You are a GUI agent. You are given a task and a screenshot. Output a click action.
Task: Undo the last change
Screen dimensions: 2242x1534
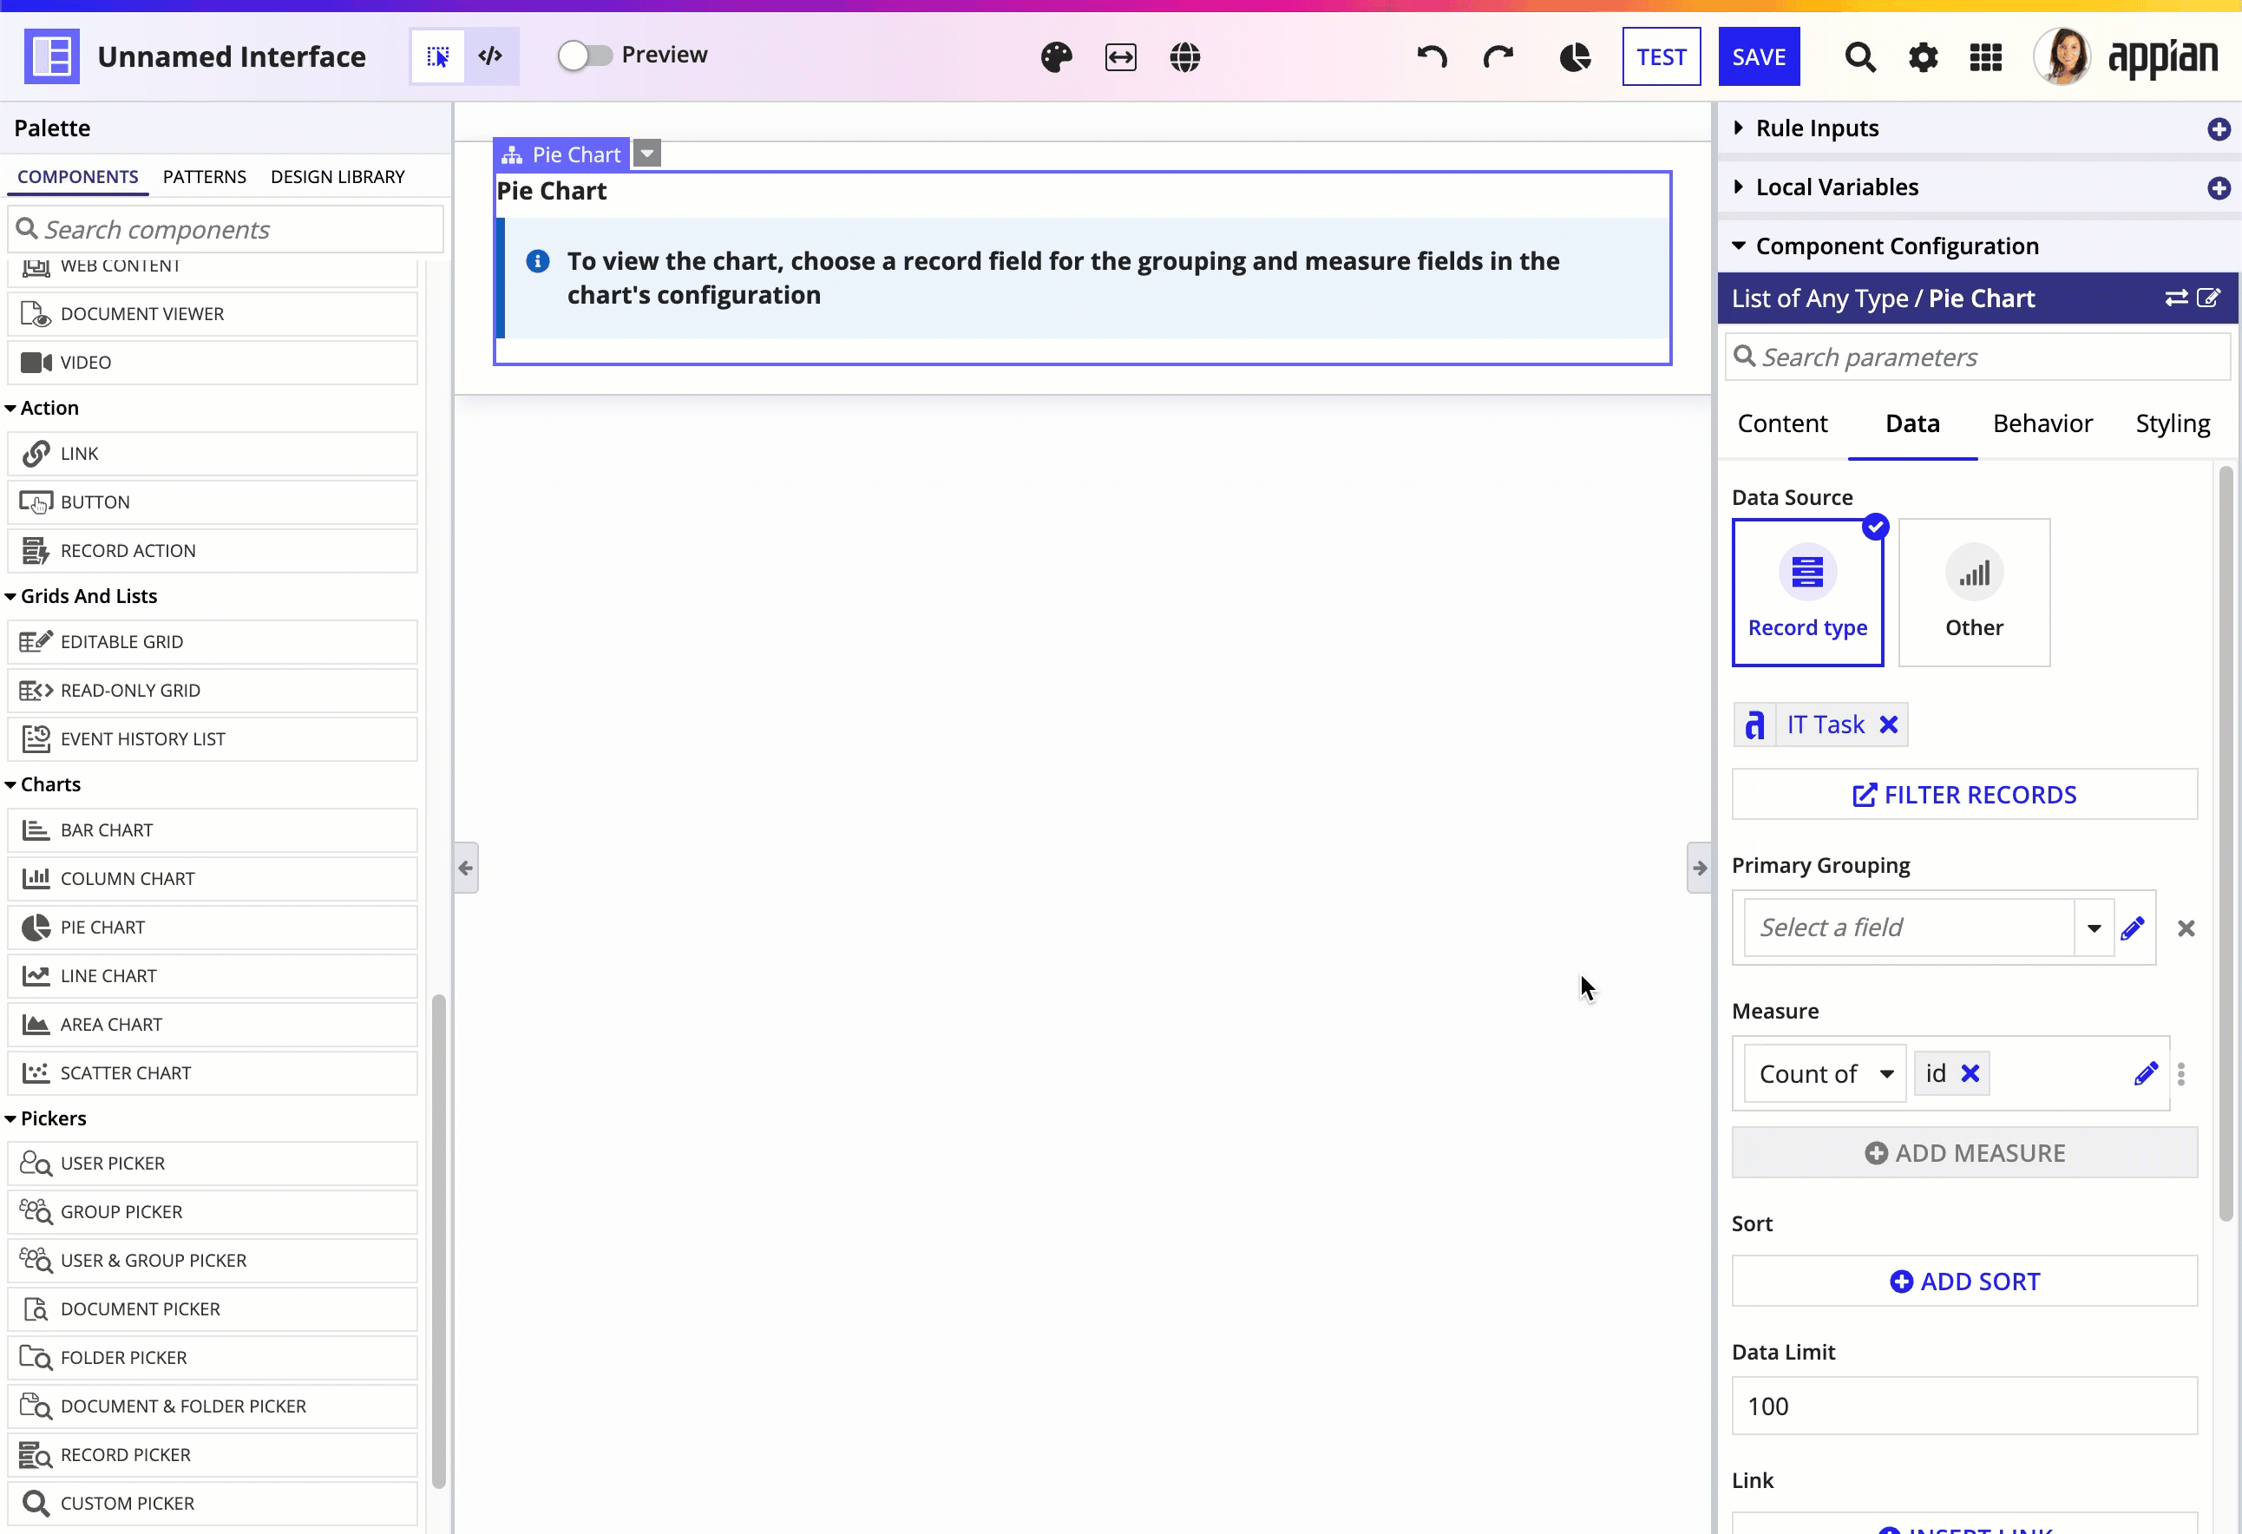tap(1432, 58)
